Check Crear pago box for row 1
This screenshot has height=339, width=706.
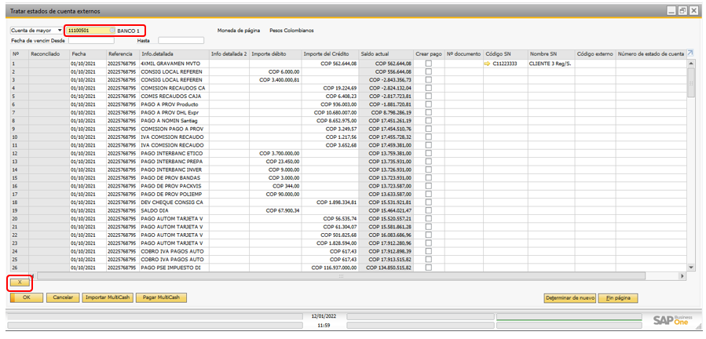tap(428, 64)
